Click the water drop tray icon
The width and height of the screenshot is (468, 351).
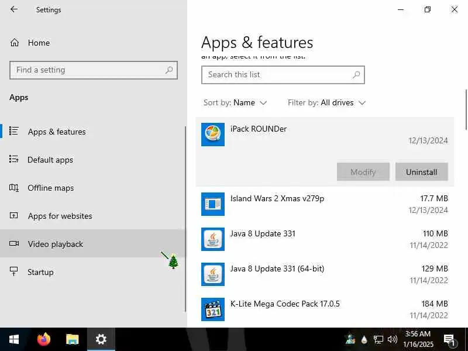(364, 340)
